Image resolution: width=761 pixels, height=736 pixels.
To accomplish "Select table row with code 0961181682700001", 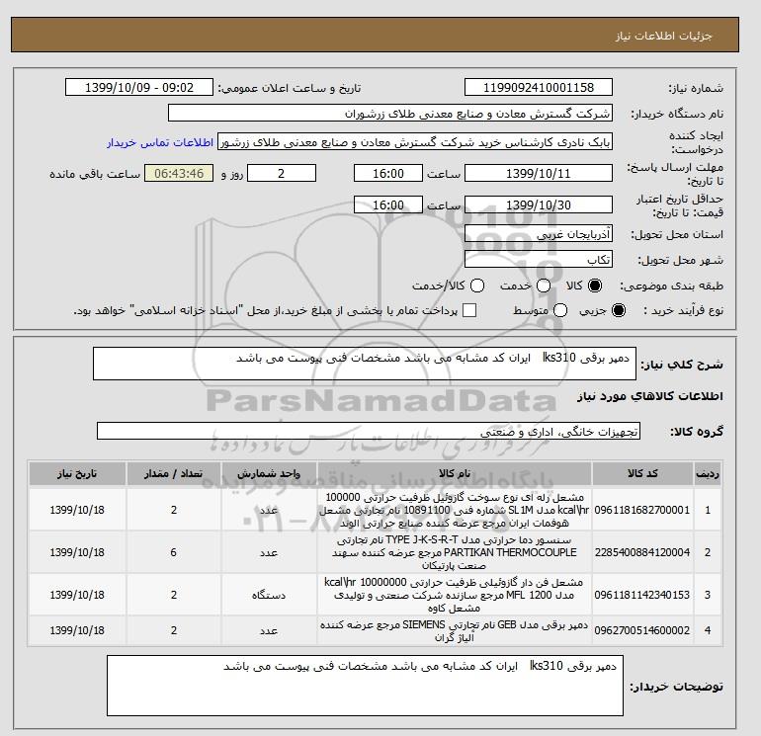I will pyautogui.click(x=376, y=510).
